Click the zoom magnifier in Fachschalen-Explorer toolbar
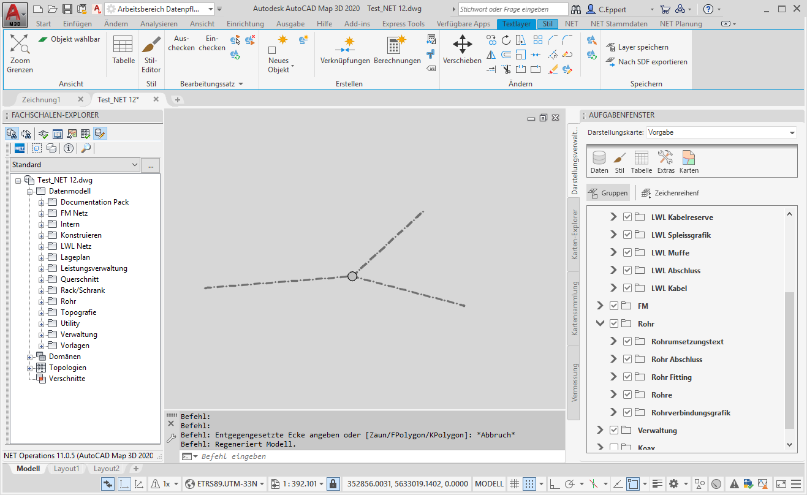 pos(86,148)
